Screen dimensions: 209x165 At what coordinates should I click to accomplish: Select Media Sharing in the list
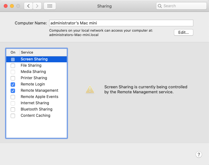point(37,72)
